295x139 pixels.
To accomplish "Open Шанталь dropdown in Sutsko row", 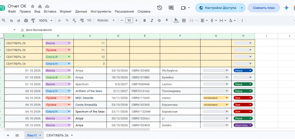I will (x=243, y=125).
